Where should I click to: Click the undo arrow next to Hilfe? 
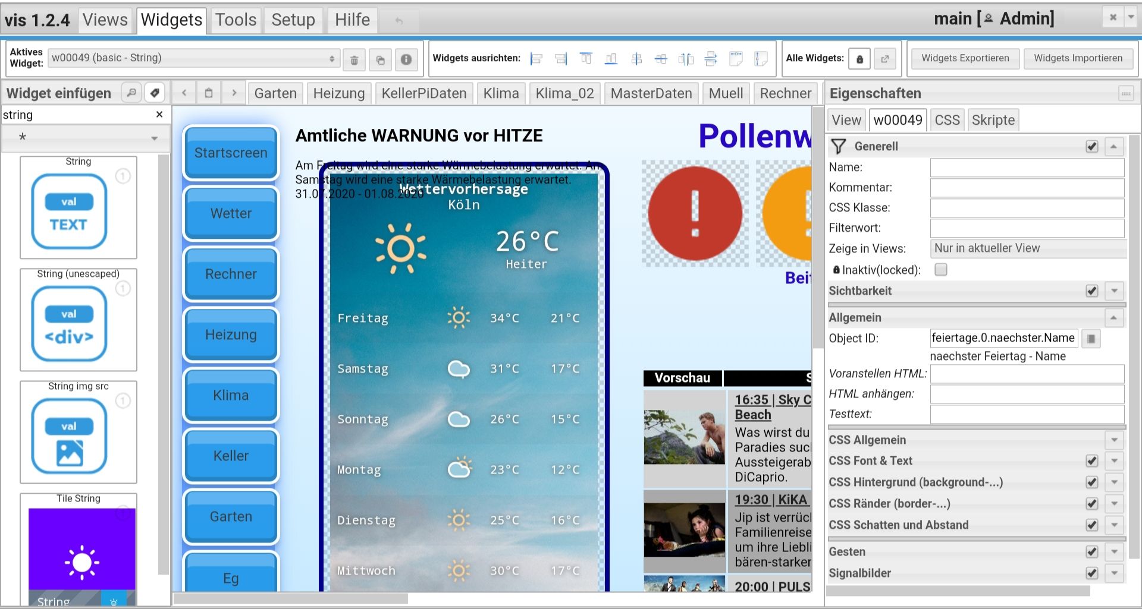[x=399, y=21]
